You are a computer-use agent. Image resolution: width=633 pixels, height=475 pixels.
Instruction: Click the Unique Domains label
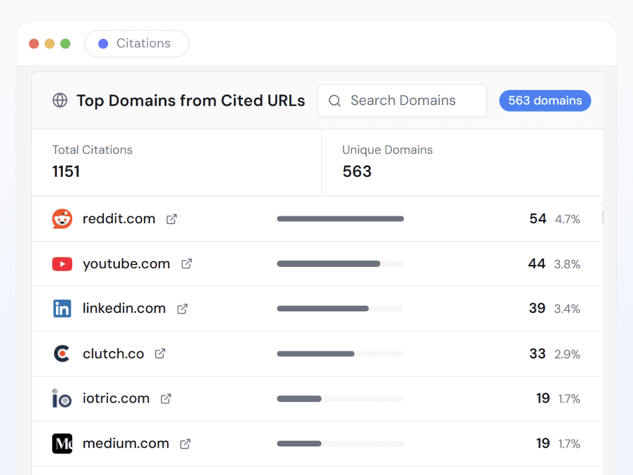tap(387, 150)
